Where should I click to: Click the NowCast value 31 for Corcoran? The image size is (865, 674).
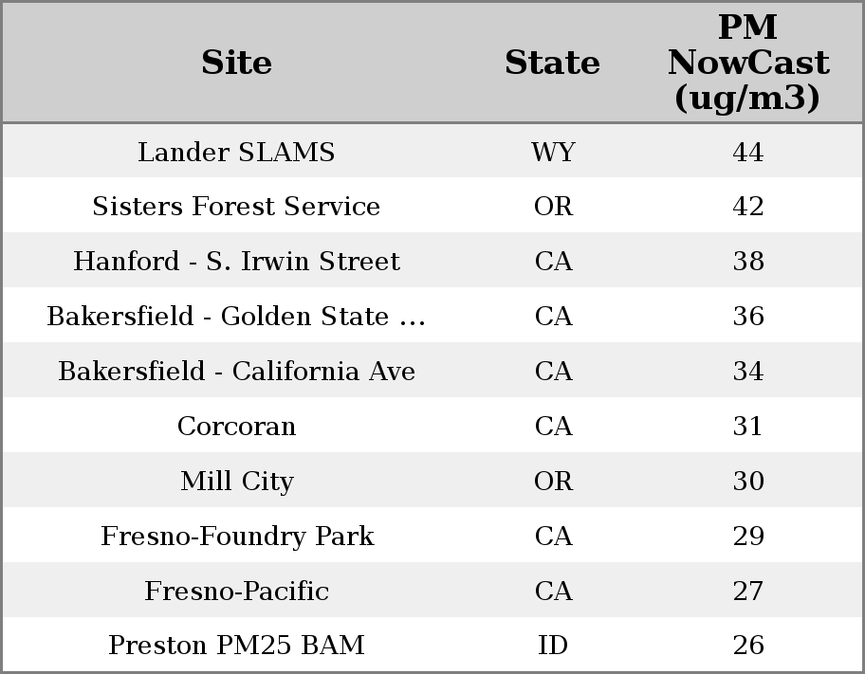[x=747, y=427]
